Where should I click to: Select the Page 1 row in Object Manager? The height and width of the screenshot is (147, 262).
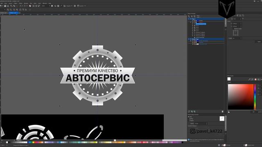(x=206, y=19)
